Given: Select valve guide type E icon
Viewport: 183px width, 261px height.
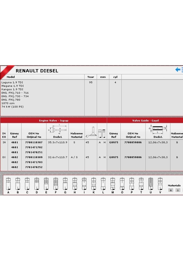Looking at the screenshot, I should click(46, 184).
